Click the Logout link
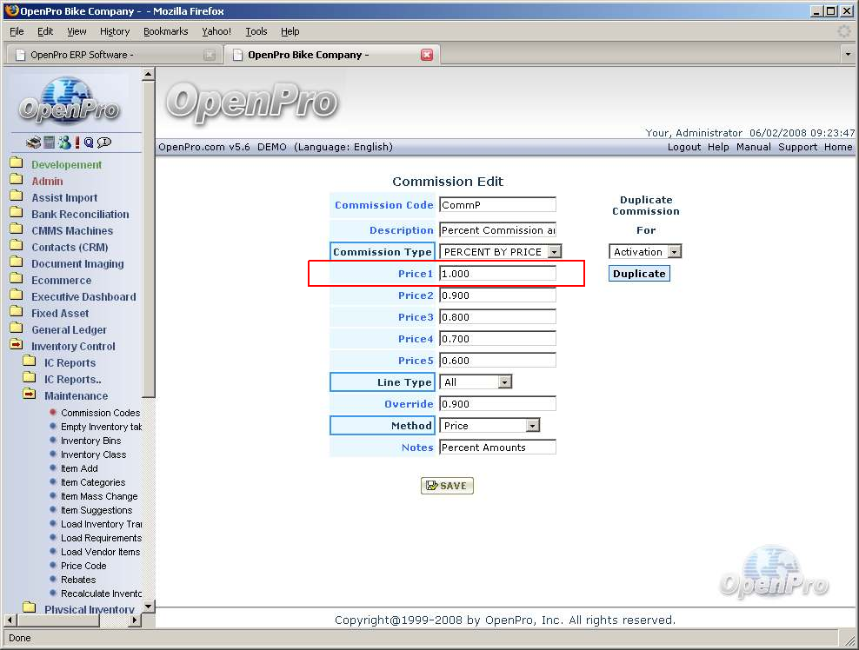The height and width of the screenshot is (650, 859). [683, 147]
